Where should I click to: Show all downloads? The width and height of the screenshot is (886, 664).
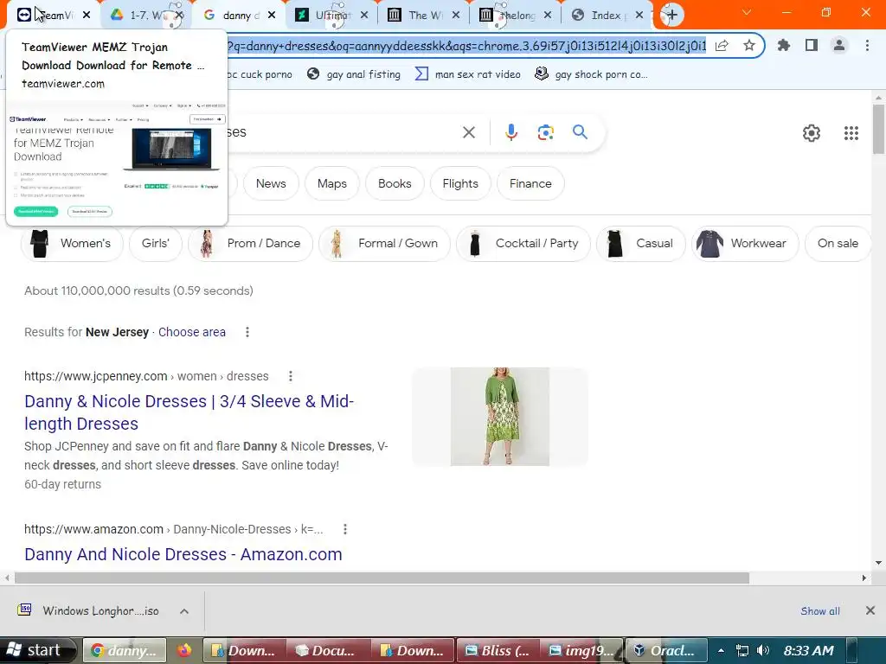pyautogui.click(x=820, y=611)
